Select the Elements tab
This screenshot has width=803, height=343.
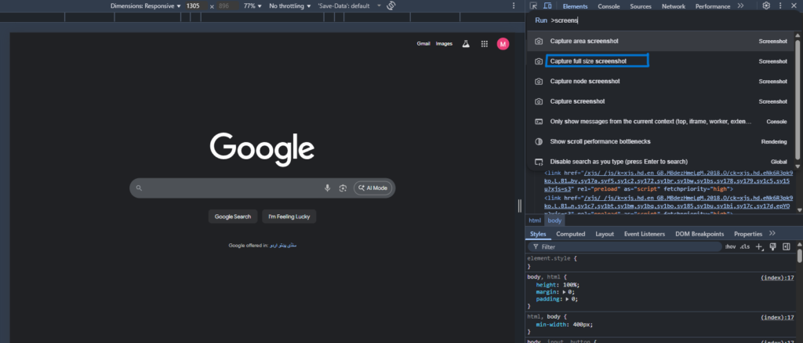(575, 6)
